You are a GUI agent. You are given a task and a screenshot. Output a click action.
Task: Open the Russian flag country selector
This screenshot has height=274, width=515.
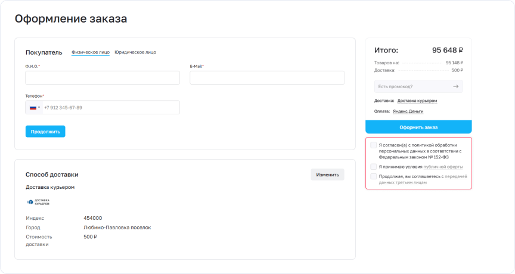35,108
